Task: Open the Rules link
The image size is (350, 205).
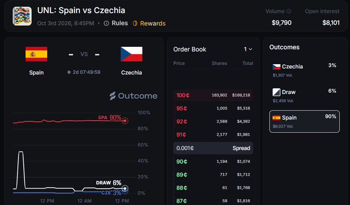Action: tap(119, 23)
